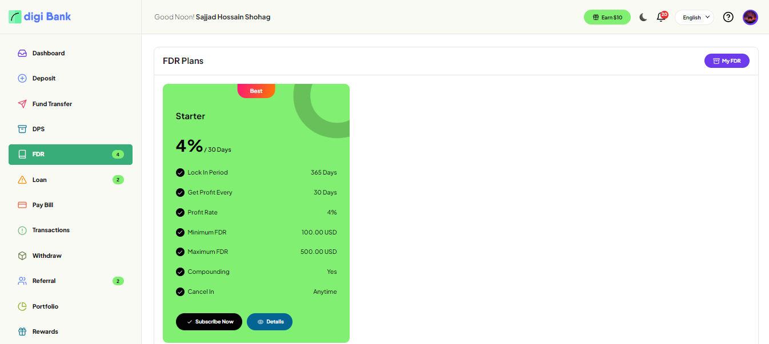Open the Loan menu item
This screenshot has height=344, width=769.
tap(39, 180)
